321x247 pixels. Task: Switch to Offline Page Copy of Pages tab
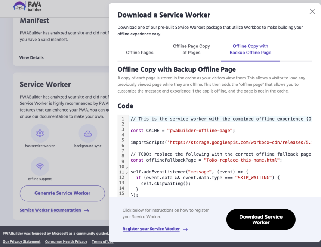tap(191, 49)
